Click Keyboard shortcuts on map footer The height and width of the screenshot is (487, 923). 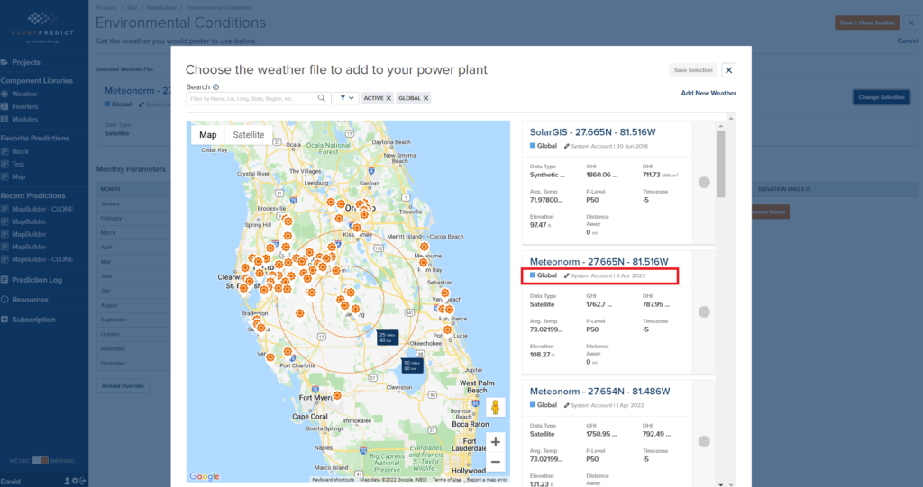333,480
